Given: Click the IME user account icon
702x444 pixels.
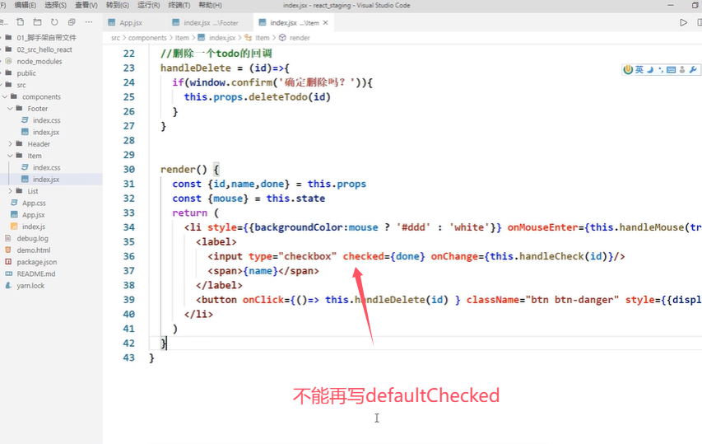Looking at the screenshot, I should click(682, 69).
